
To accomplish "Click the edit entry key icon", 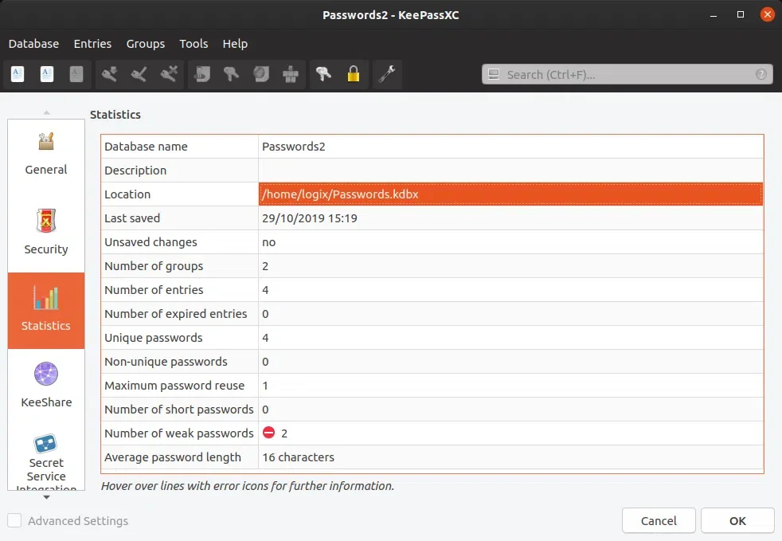I will coord(139,74).
